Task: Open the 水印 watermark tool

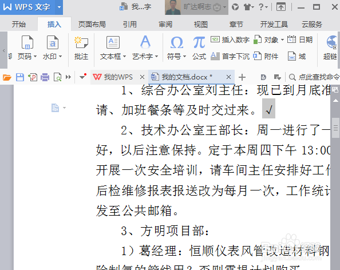Action: tap(52, 47)
